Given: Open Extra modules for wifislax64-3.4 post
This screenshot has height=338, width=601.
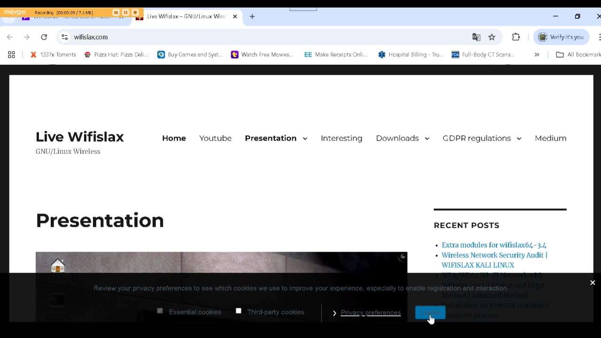Looking at the screenshot, I should [494, 245].
